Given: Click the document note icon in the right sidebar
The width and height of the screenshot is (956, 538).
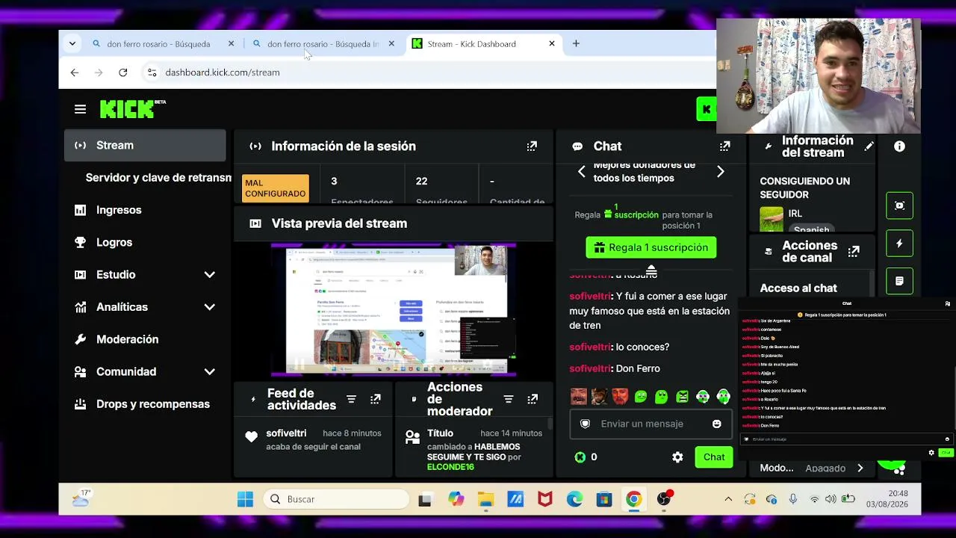Looking at the screenshot, I should click(x=899, y=281).
